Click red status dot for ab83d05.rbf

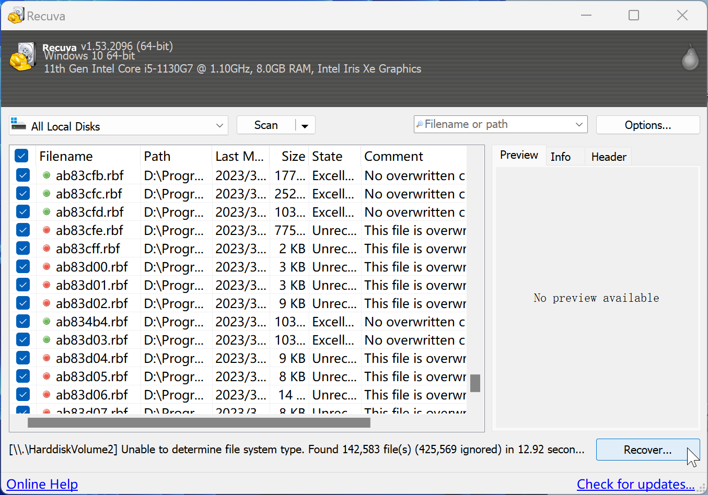(47, 376)
